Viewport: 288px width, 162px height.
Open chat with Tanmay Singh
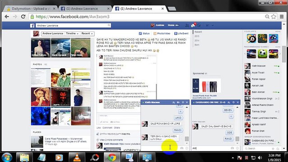(x=262, y=112)
